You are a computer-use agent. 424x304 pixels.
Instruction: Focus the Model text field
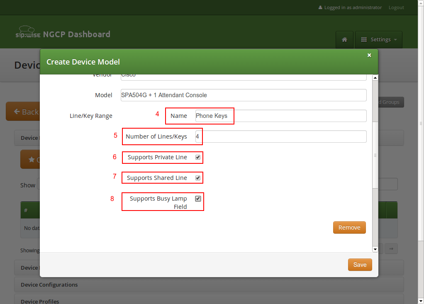(244, 95)
